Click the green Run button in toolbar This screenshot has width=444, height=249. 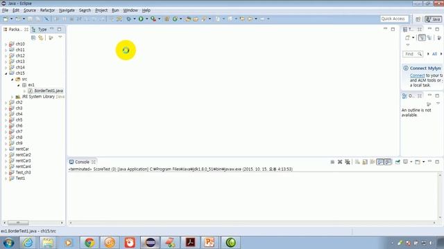(x=141, y=19)
